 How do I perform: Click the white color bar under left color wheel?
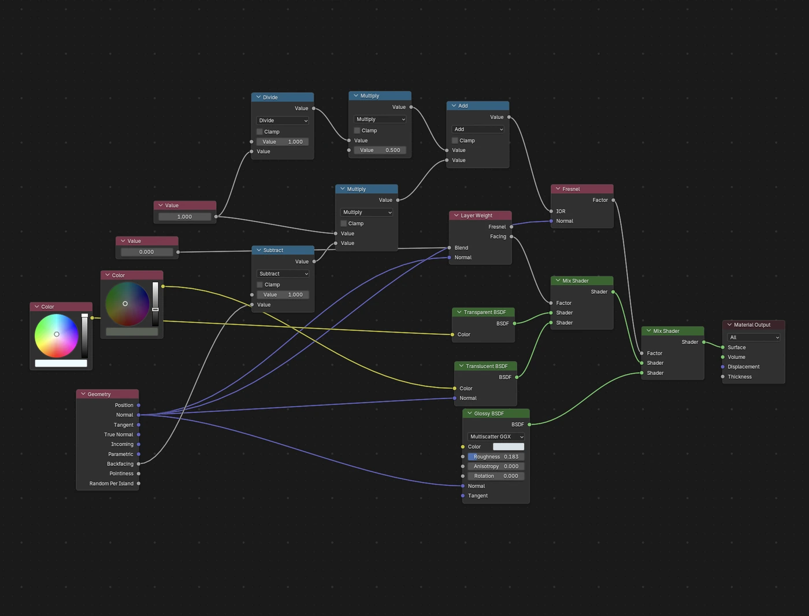[61, 363]
